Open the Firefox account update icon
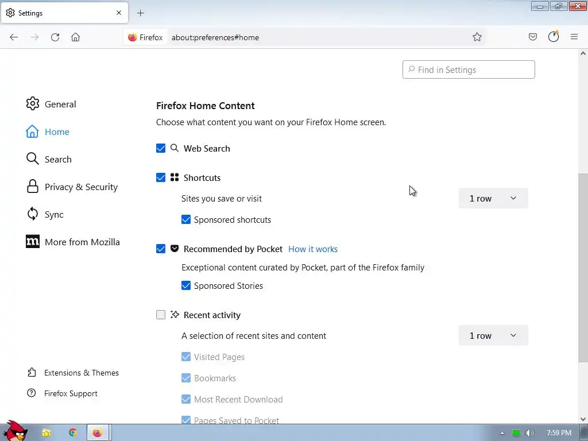 click(x=554, y=36)
